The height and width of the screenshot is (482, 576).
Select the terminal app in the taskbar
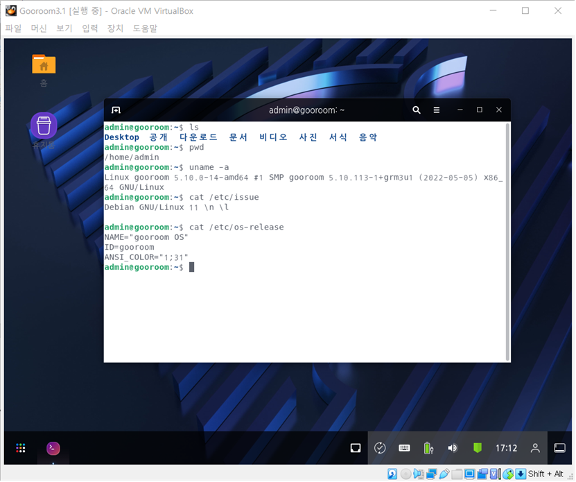click(53, 449)
